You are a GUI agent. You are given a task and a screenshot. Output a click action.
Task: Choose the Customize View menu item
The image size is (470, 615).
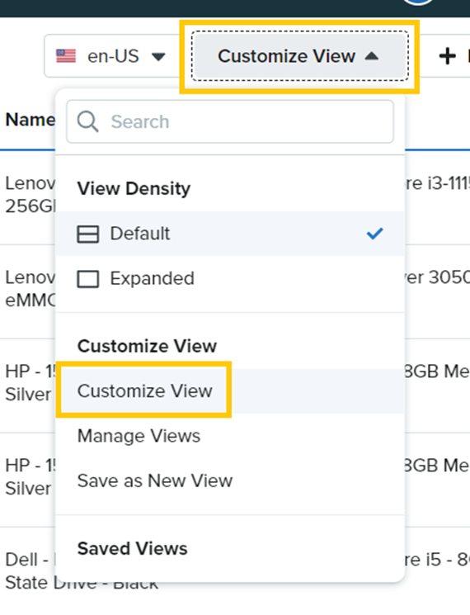pos(230,391)
